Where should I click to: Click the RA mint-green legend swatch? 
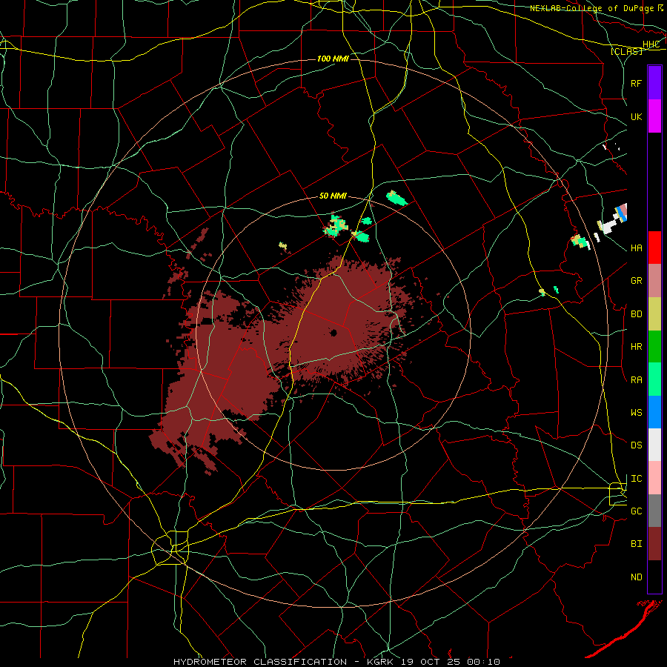click(x=654, y=379)
